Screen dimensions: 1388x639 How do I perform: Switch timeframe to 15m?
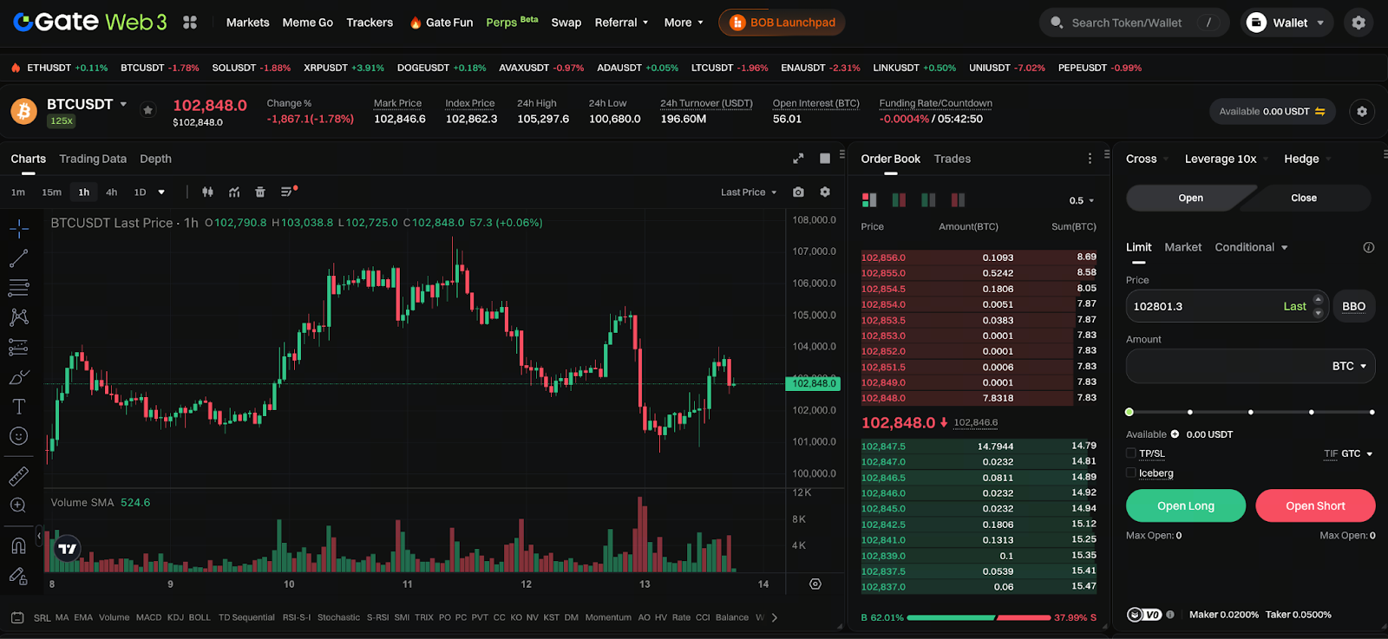click(52, 192)
